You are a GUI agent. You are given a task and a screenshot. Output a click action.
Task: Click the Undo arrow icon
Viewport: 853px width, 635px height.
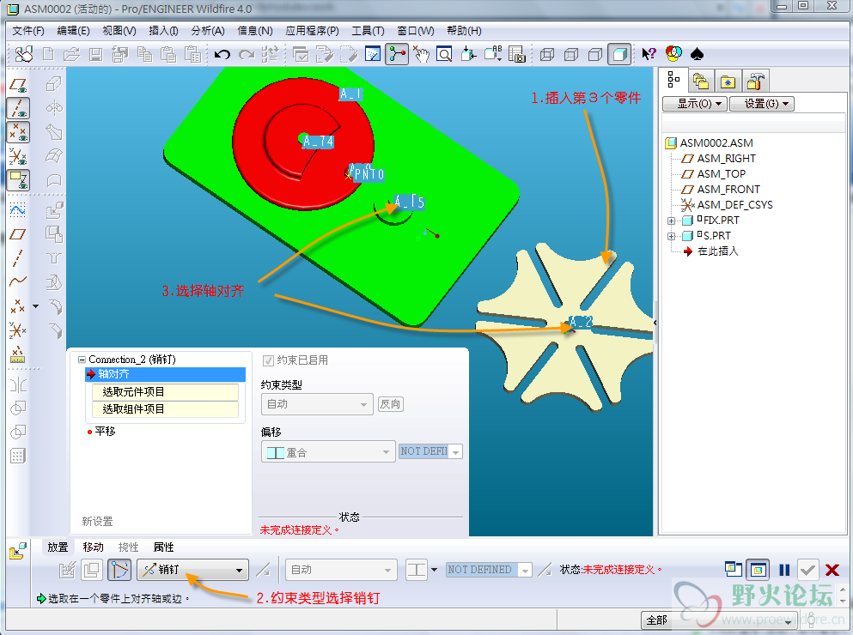(222, 54)
